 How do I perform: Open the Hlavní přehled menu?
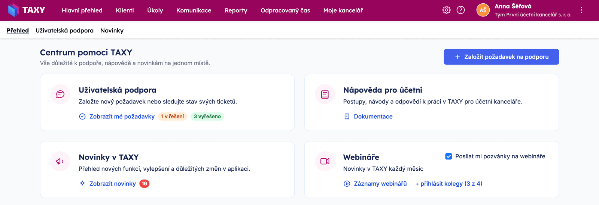(82, 10)
